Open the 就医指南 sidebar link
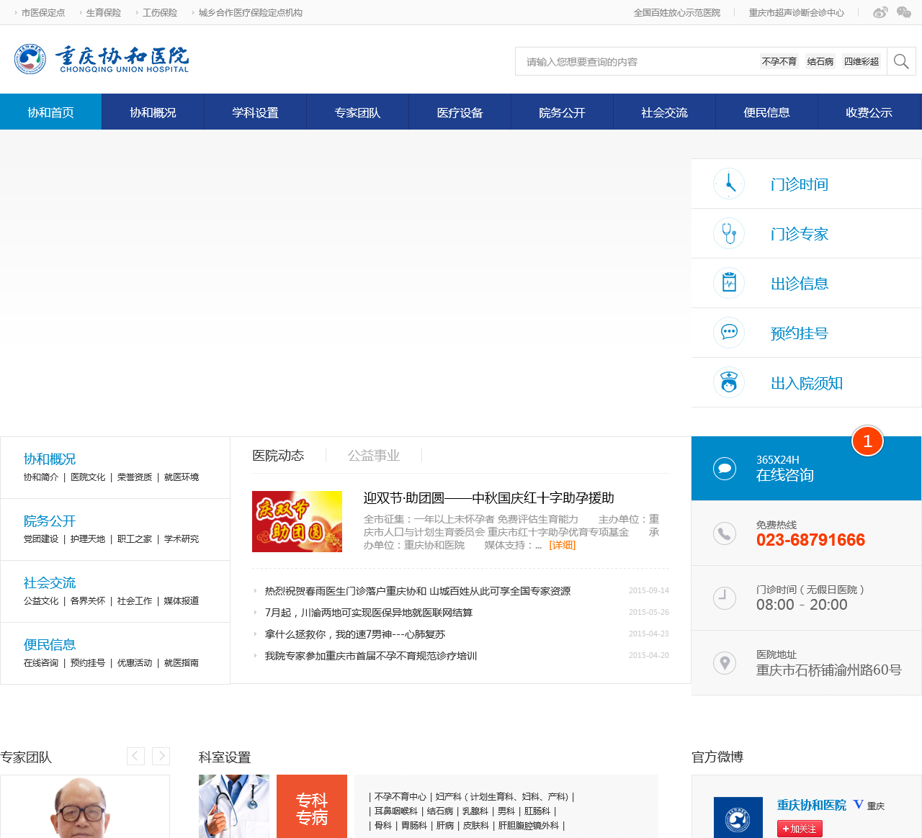 click(182, 663)
